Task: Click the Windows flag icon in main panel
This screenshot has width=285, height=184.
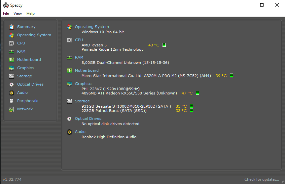Action: 69,27
